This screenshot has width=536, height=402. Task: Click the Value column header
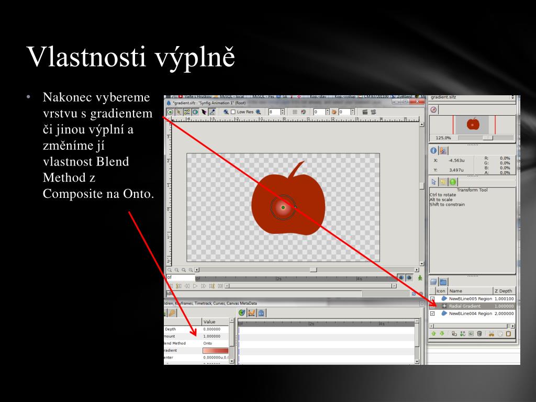click(x=216, y=322)
